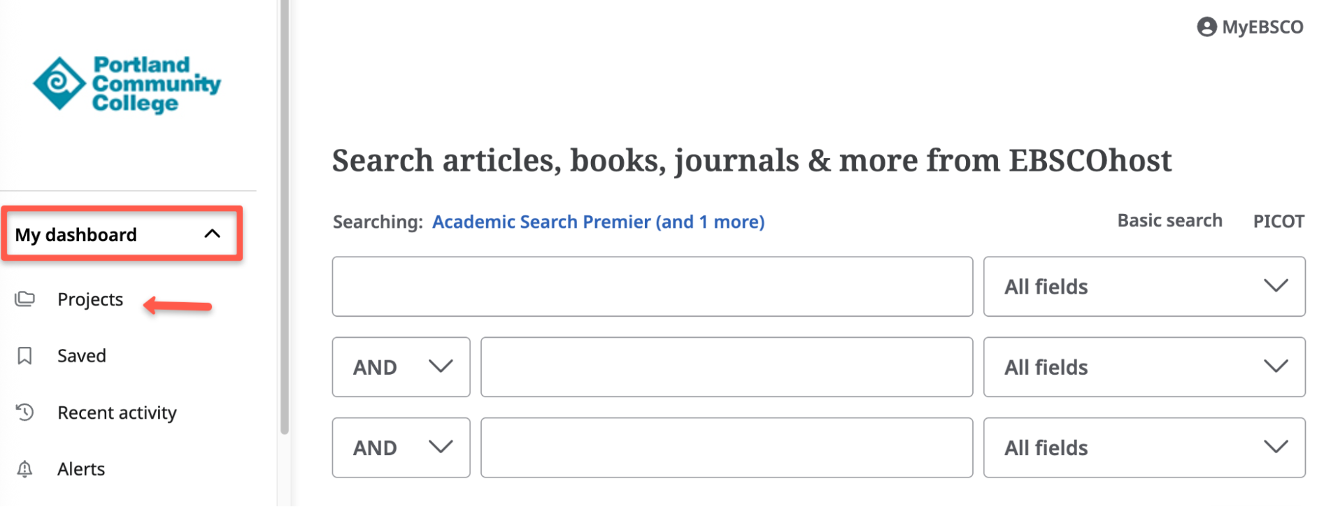Expand the middle All fields dropdown

tap(1143, 367)
